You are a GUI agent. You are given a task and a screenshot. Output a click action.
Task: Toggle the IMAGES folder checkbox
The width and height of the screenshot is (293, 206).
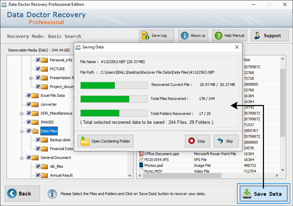pyautogui.click(x=29, y=122)
